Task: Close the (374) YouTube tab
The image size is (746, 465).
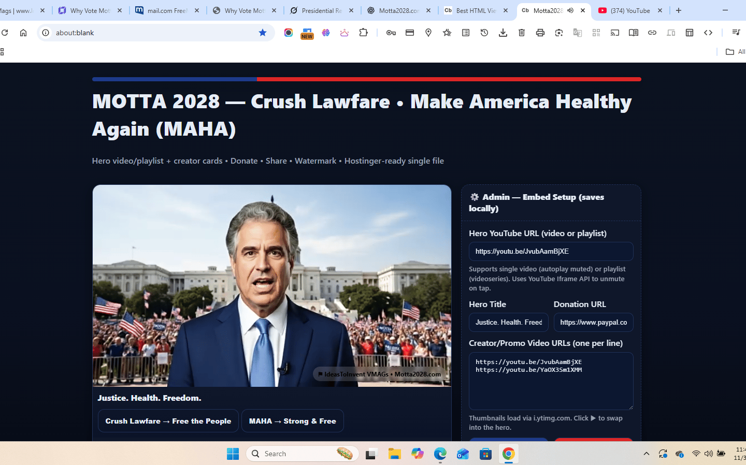Action: [660, 10]
